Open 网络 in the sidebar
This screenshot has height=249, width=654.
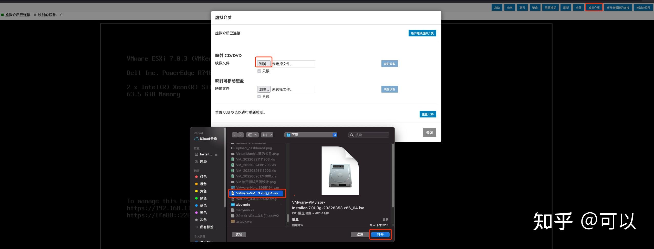point(201,162)
